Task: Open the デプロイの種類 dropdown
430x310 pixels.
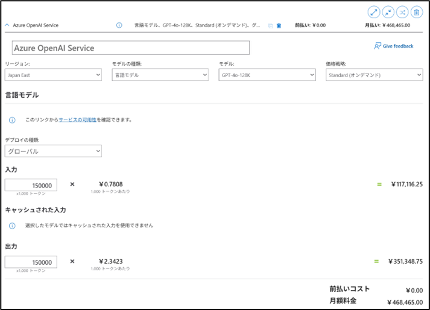Action: [53, 151]
